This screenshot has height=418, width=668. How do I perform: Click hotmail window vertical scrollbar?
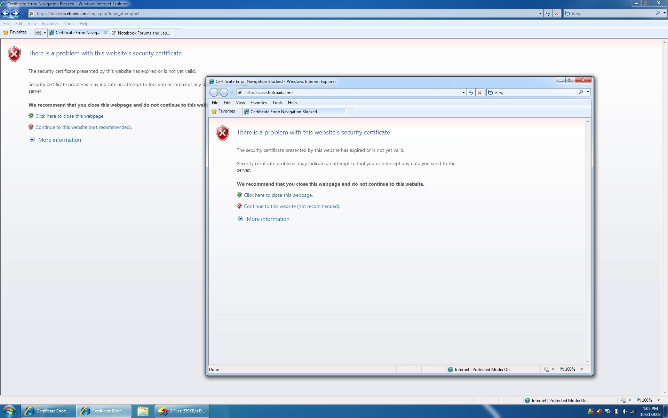pos(588,241)
